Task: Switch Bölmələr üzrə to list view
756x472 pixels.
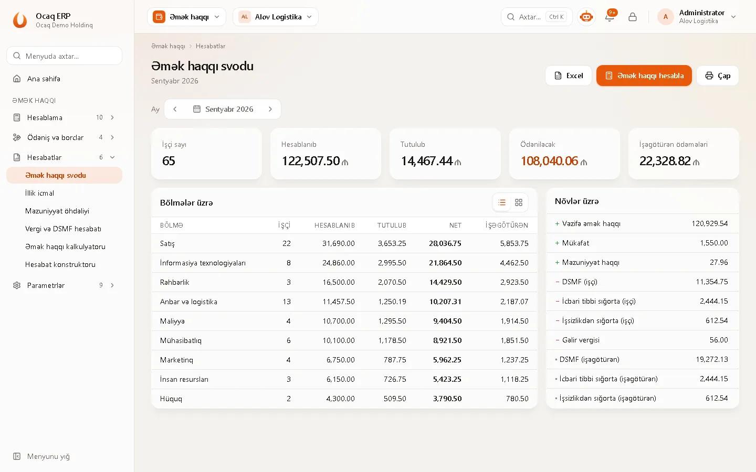Action: [x=502, y=202]
